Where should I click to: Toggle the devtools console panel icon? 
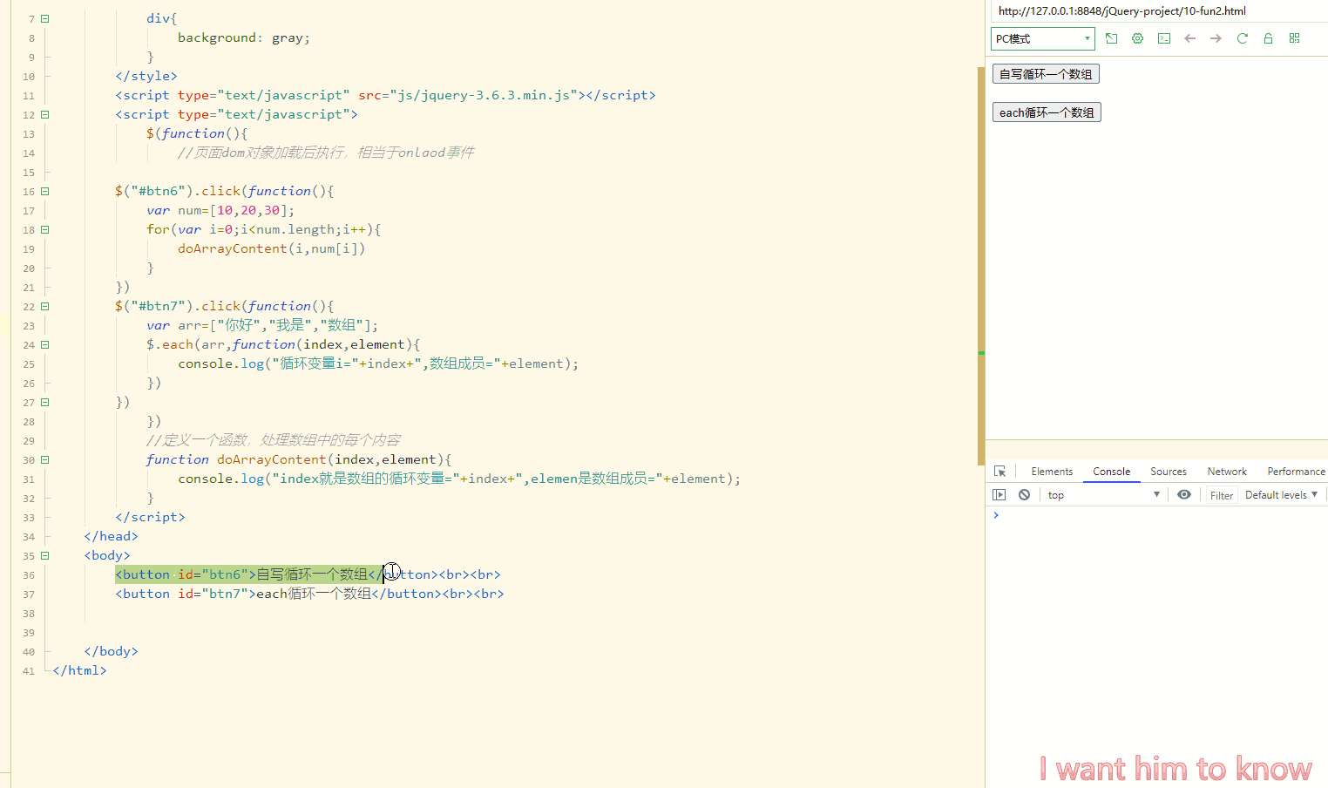(1163, 38)
